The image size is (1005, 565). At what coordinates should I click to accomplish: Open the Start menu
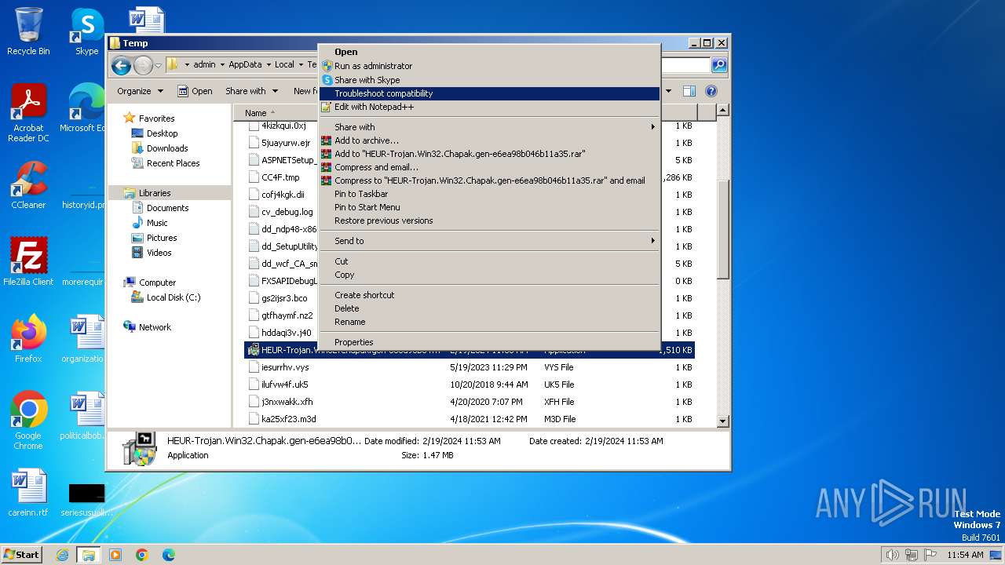click(21, 555)
